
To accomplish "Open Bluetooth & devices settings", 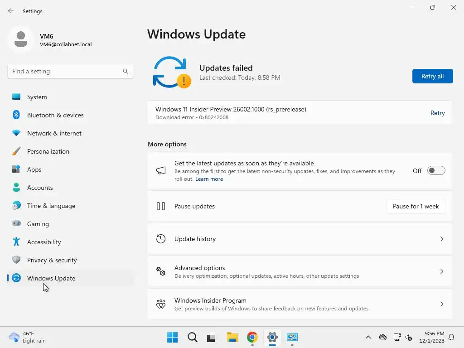I will (x=70, y=115).
